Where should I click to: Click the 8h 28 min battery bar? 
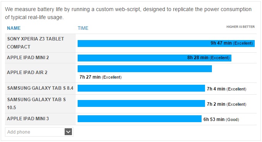click(x=155, y=58)
